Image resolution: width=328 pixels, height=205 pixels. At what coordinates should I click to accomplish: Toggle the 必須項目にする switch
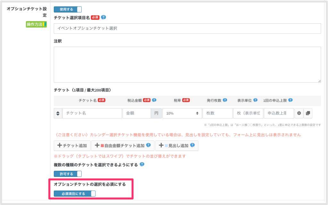tap(75, 194)
